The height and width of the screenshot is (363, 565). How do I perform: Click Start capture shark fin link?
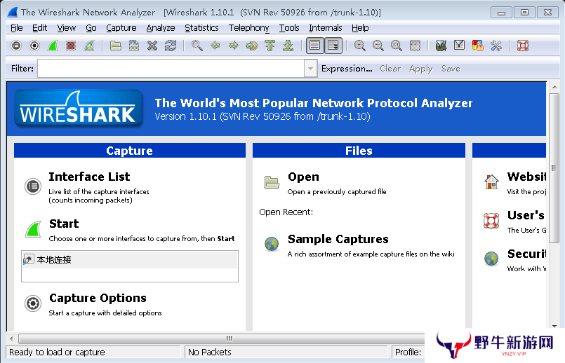coord(64,224)
